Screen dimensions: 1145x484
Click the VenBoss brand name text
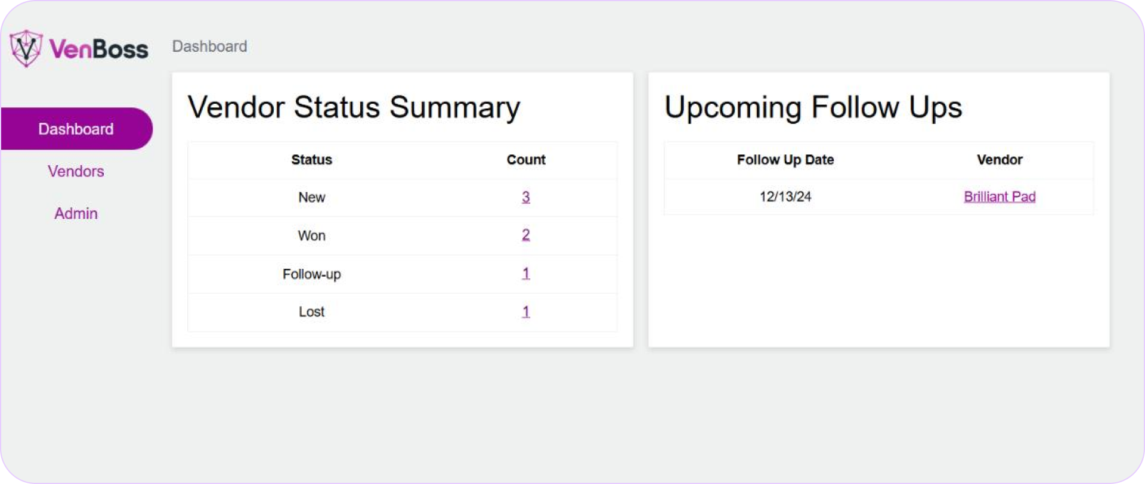tap(98, 49)
